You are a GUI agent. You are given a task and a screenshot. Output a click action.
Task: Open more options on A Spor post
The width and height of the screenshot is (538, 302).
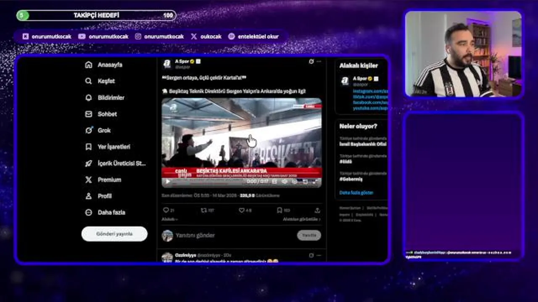click(x=319, y=61)
